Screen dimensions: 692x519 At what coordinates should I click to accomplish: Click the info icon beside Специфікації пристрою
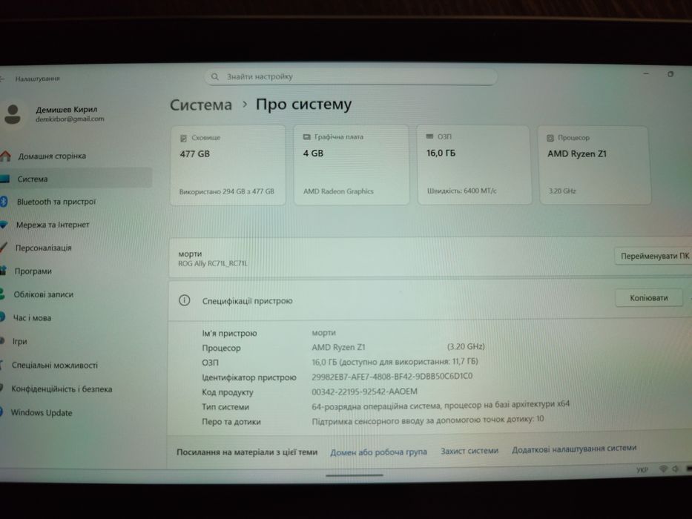185,300
